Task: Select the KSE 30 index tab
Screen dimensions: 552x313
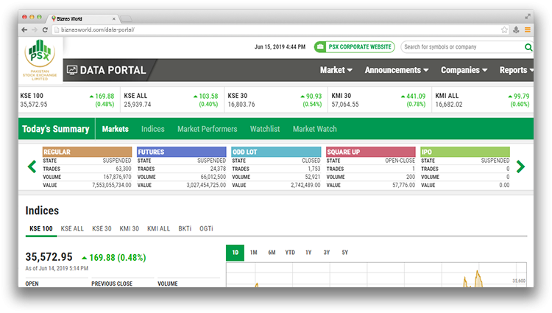Action: [102, 229]
